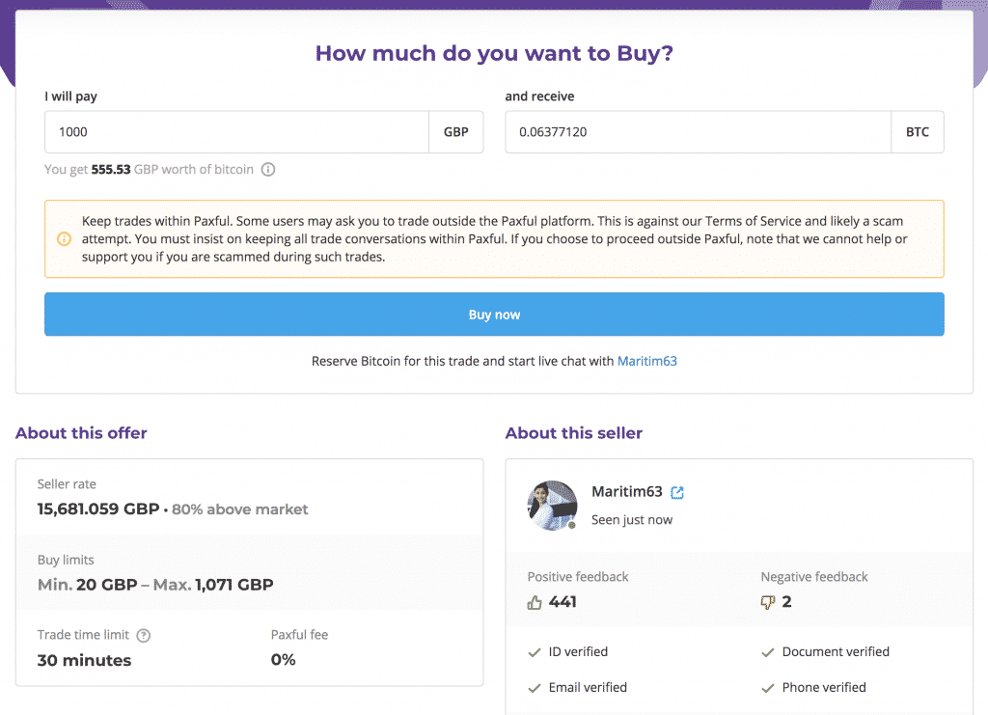Click the I will pay label
Screen dimensions: 988x715
(x=70, y=96)
